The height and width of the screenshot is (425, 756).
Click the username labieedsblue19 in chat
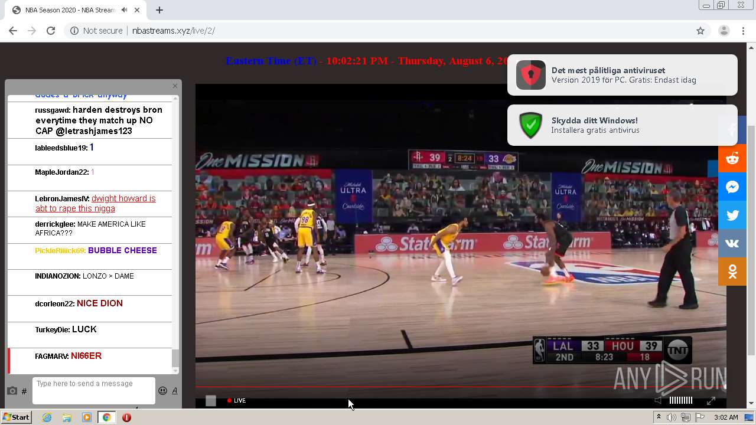click(61, 148)
